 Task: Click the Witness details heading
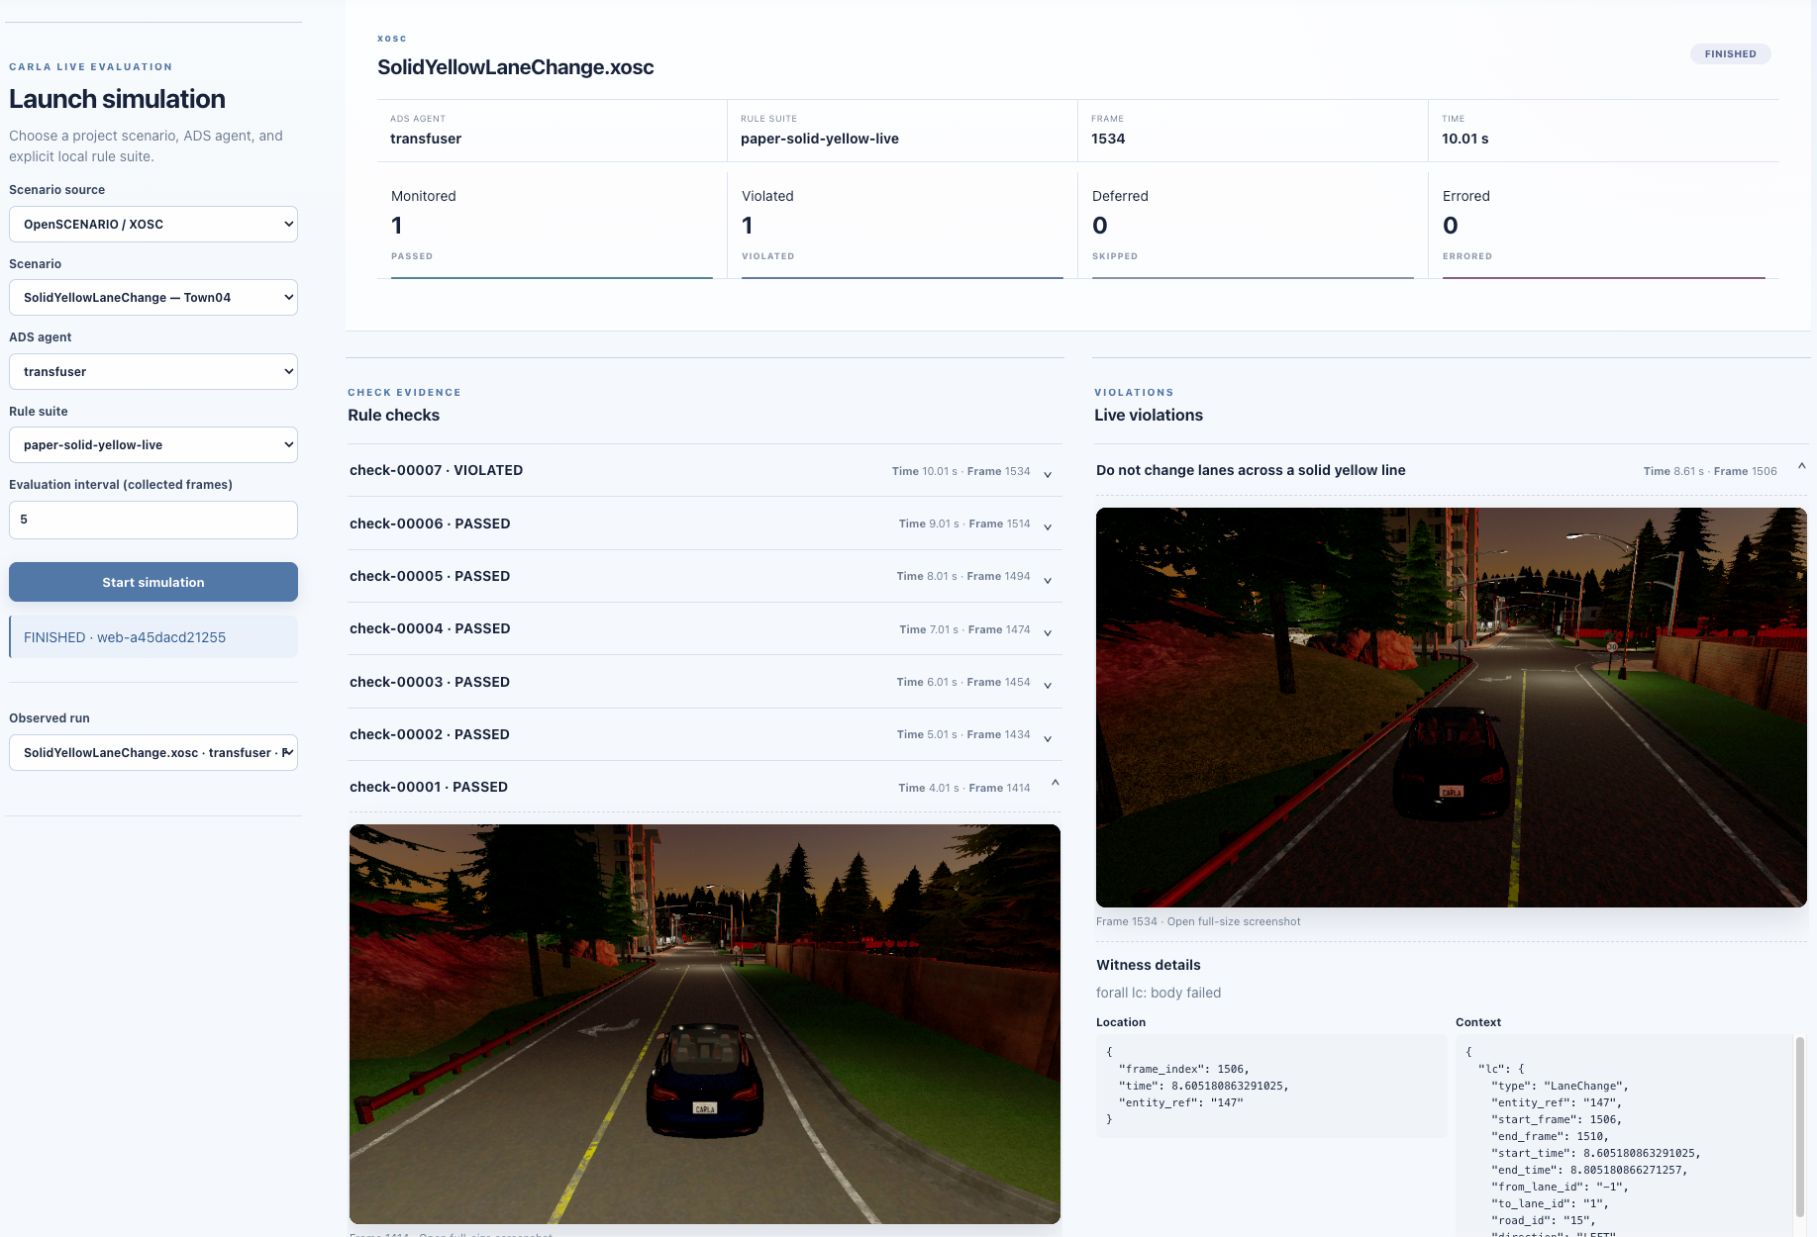[x=1149, y=965]
